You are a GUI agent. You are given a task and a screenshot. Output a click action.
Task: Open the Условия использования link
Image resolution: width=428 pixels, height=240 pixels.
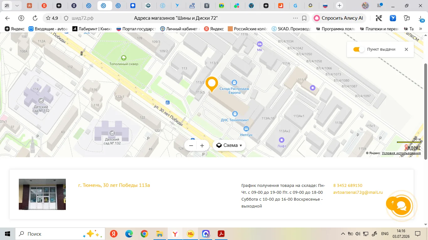point(401,153)
